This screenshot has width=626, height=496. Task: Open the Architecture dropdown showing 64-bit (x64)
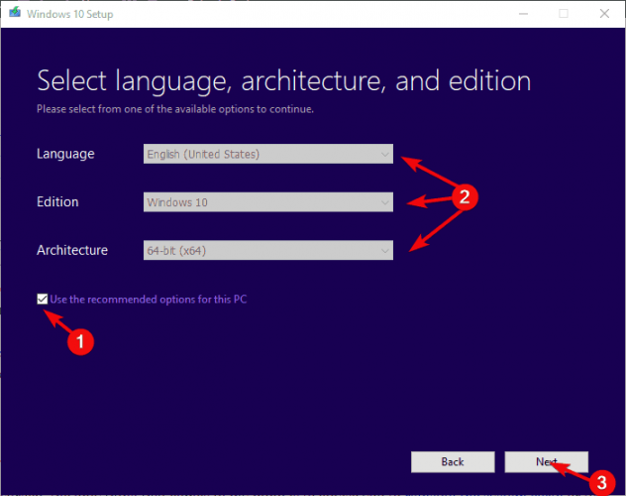coord(267,250)
